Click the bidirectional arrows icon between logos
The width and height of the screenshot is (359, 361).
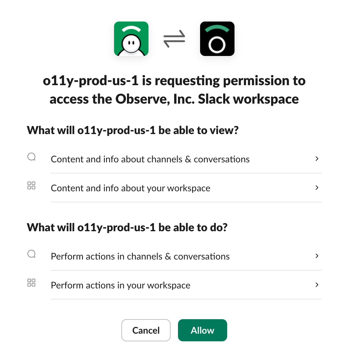pos(174,39)
